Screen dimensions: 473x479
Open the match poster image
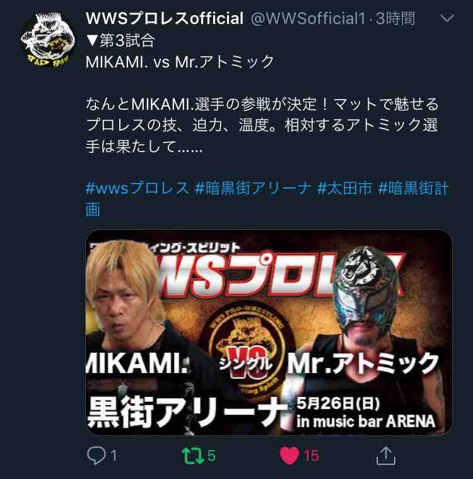[x=269, y=332]
